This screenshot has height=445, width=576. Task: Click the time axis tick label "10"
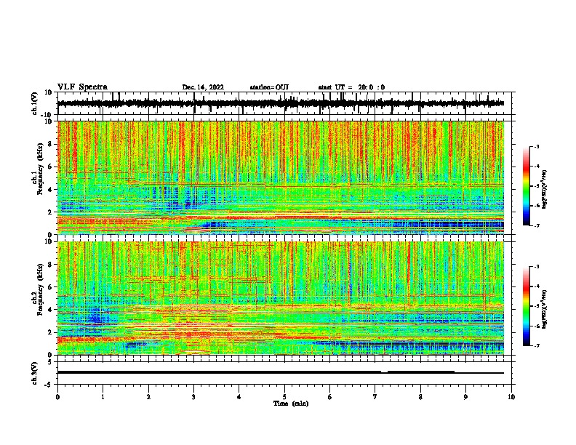click(511, 396)
